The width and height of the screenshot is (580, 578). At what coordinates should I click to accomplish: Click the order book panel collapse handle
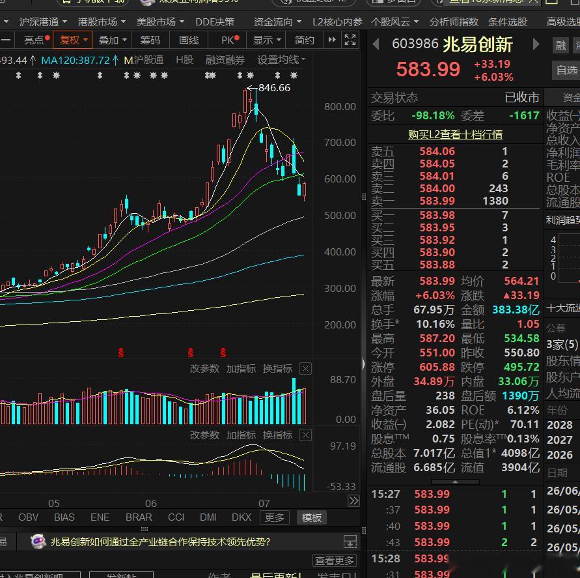(x=455, y=482)
